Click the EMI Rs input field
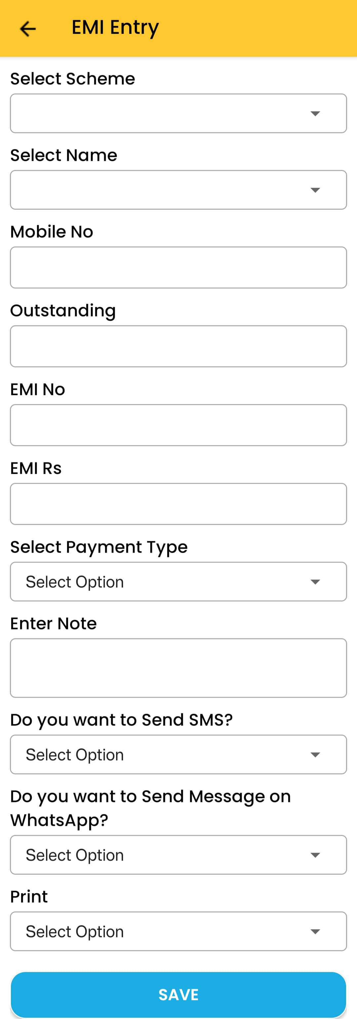 pos(178,504)
